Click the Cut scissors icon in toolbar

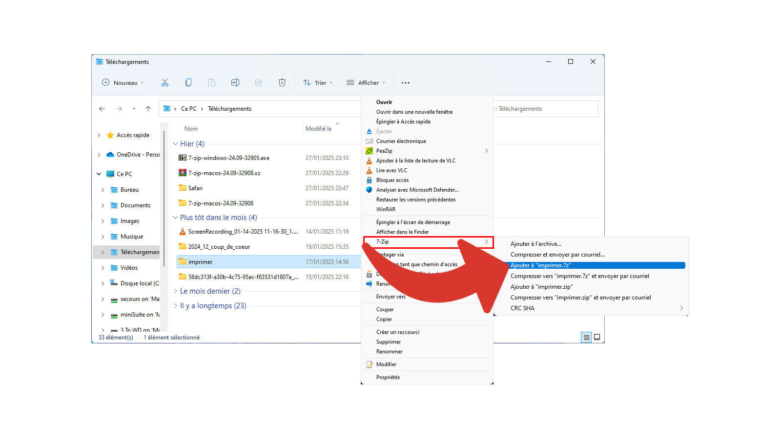(165, 83)
